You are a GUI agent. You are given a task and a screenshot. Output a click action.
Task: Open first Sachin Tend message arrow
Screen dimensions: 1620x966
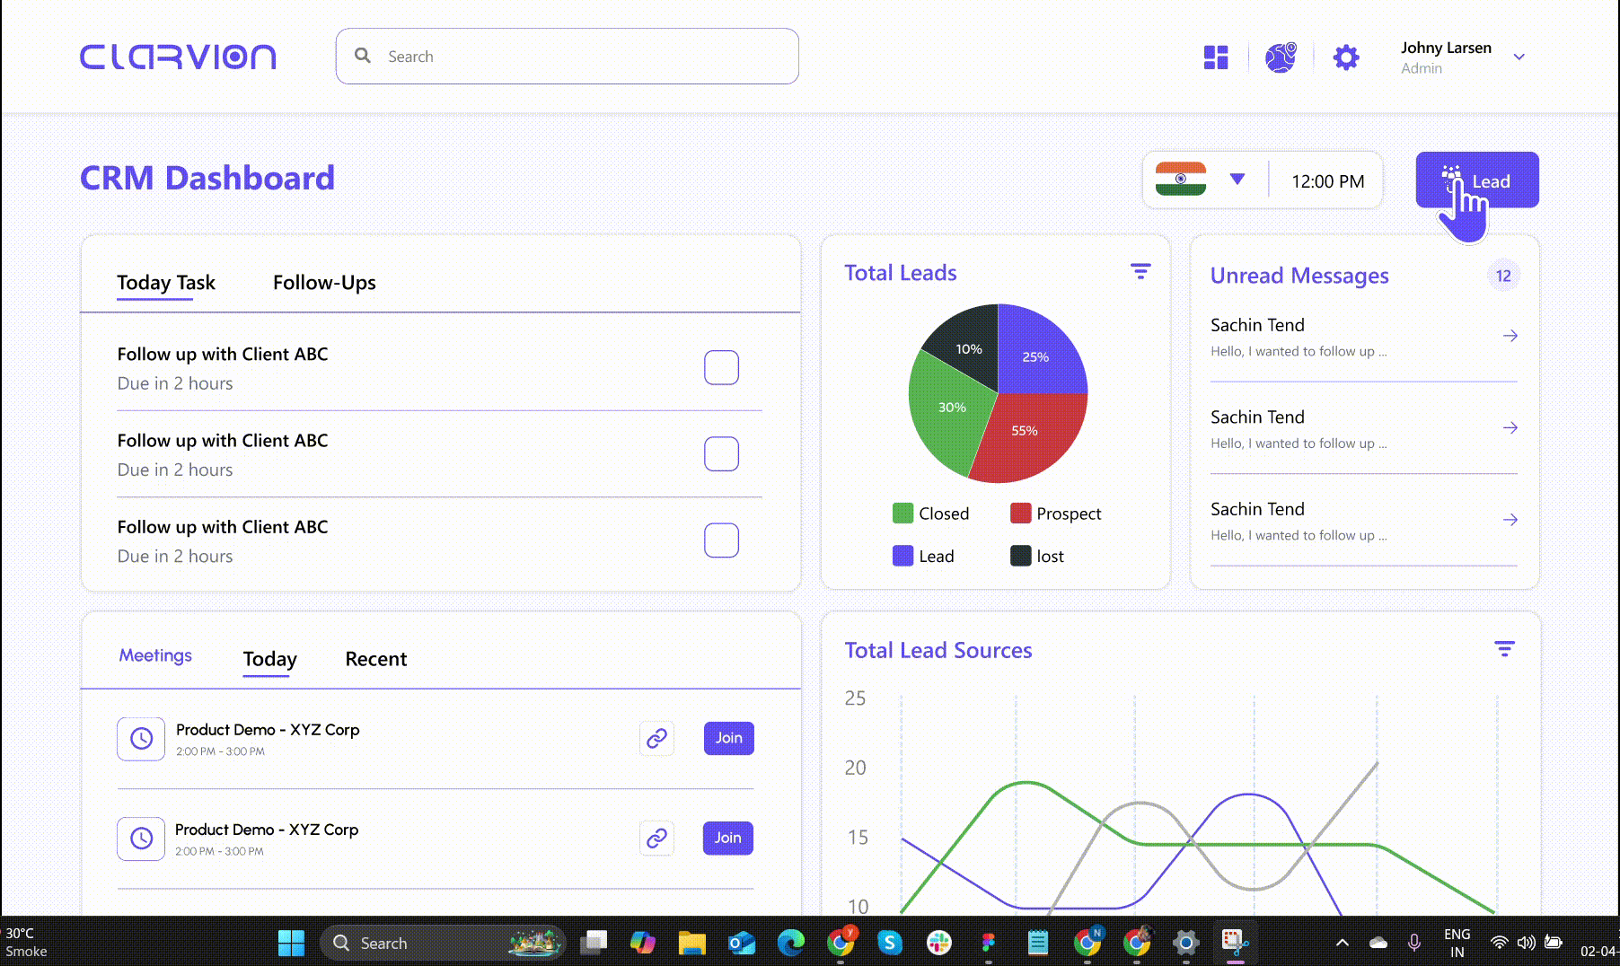coord(1510,336)
